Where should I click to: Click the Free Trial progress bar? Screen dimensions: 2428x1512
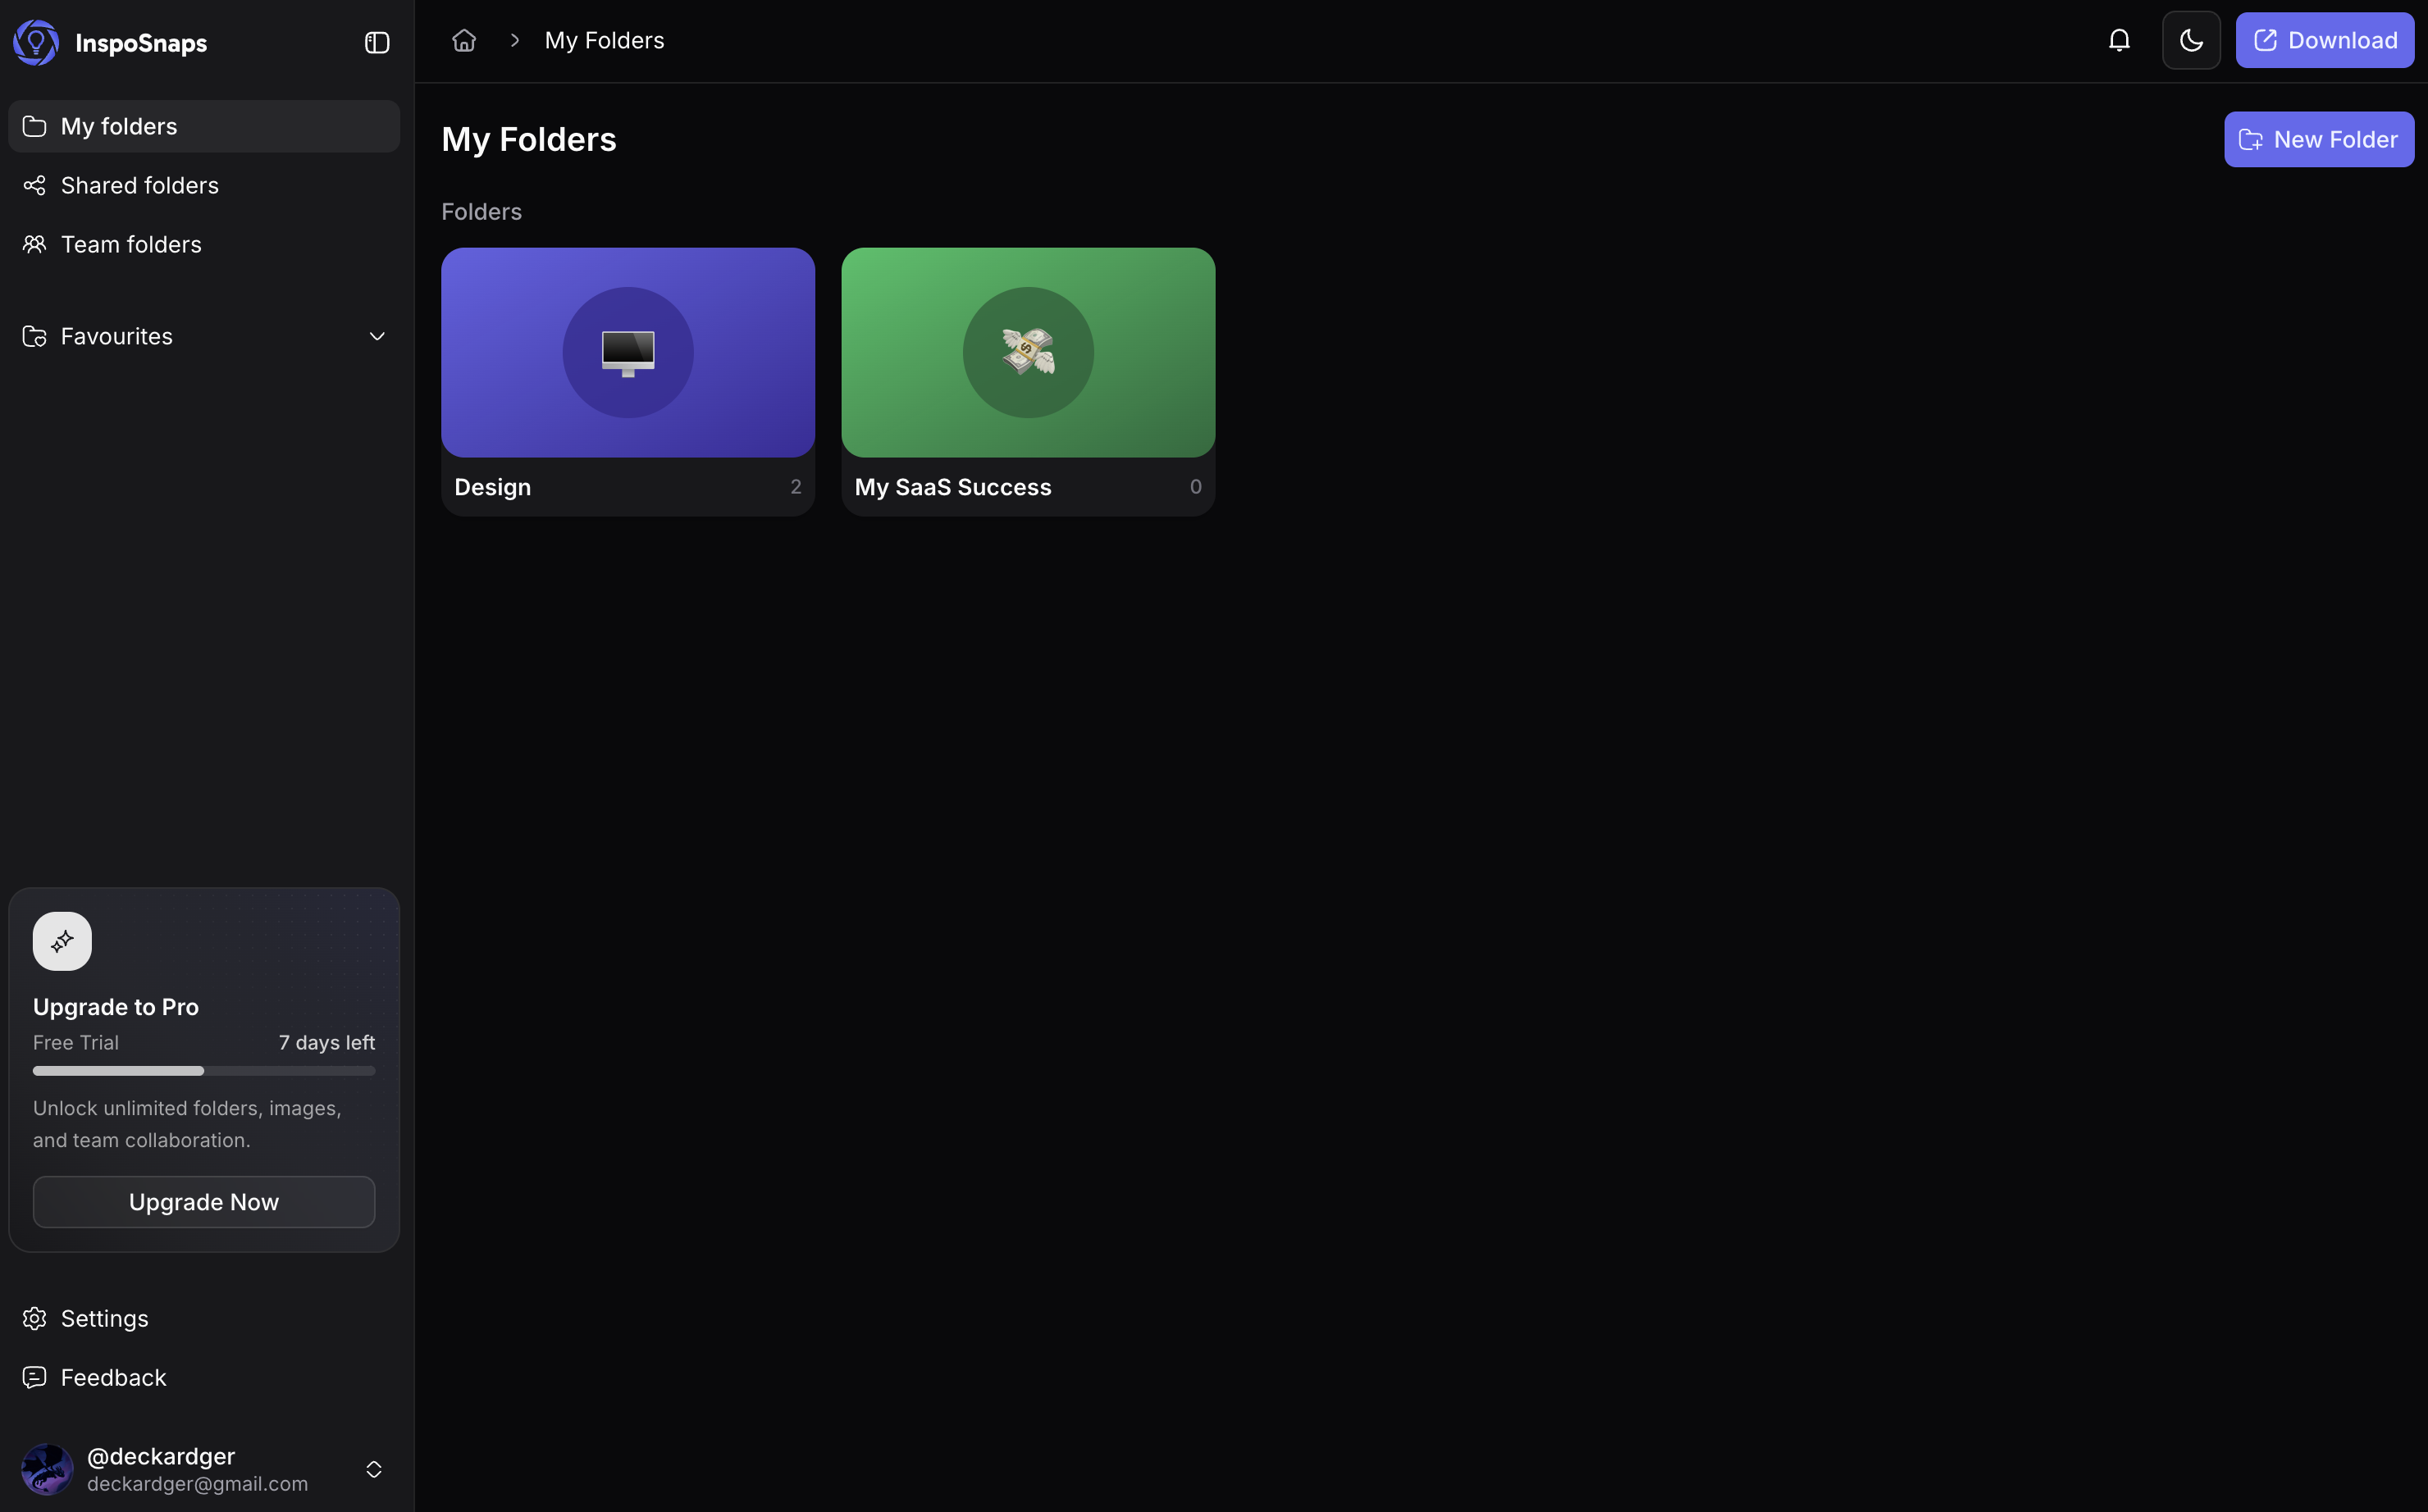click(x=204, y=1071)
